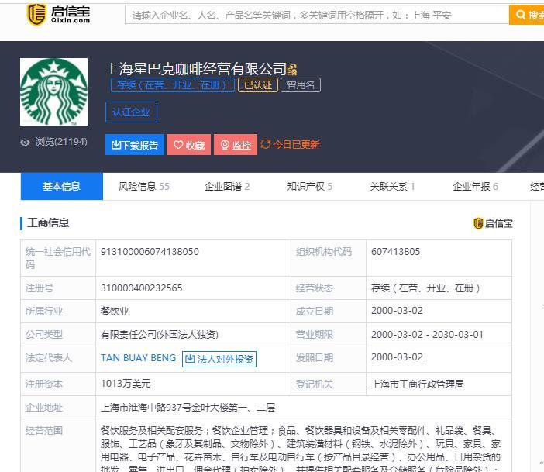544x472 pixels.
Task: Click the registration number 310000400232565
Action: (x=141, y=288)
